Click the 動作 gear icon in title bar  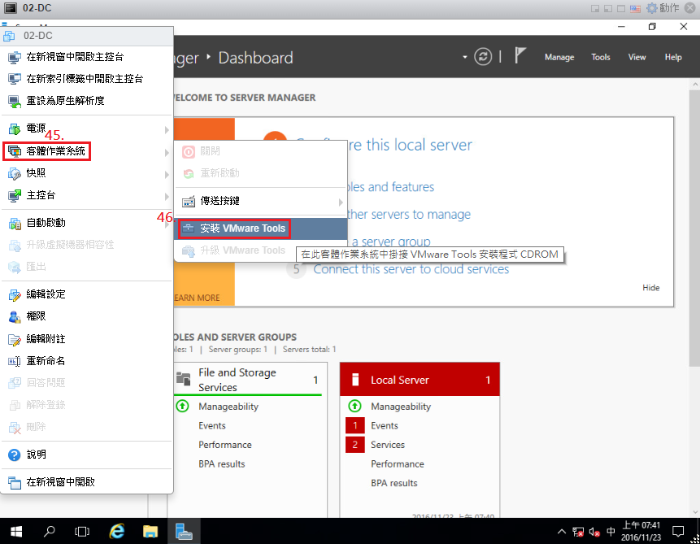click(652, 8)
